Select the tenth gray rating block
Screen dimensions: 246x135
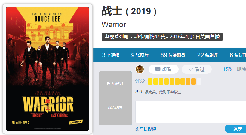point(199,82)
